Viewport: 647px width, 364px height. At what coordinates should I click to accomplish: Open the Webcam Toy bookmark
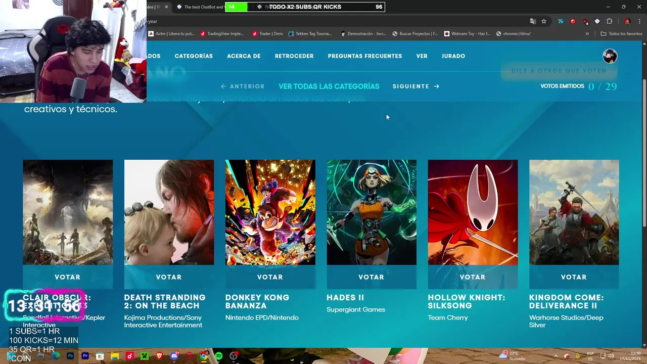(467, 34)
